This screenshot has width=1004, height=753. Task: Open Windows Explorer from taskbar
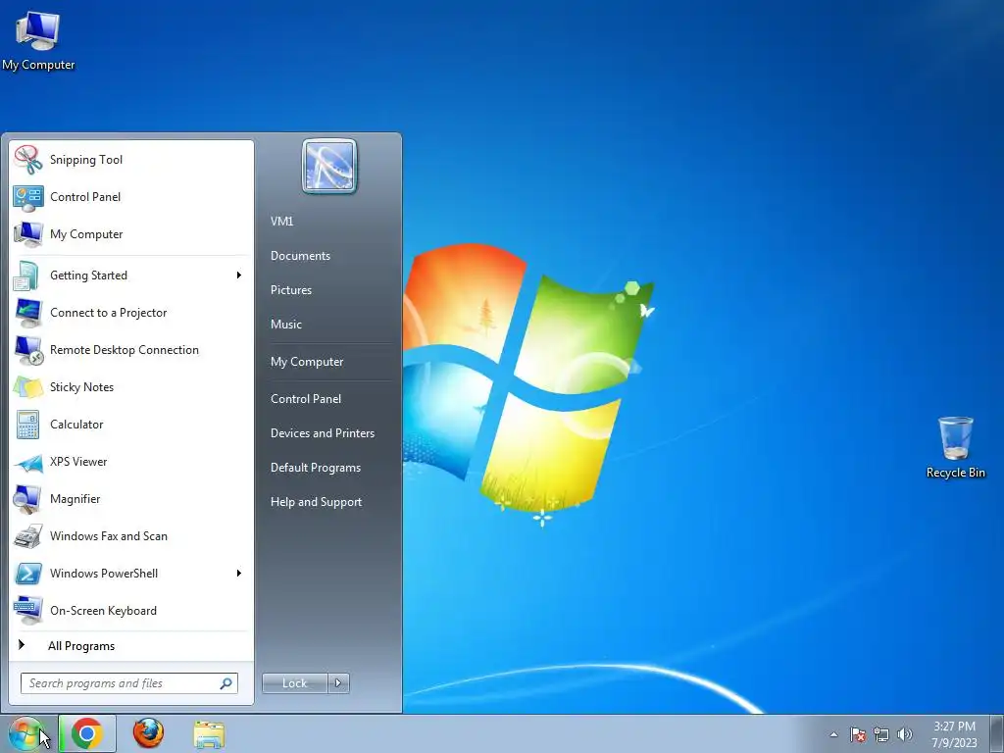(209, 734)
